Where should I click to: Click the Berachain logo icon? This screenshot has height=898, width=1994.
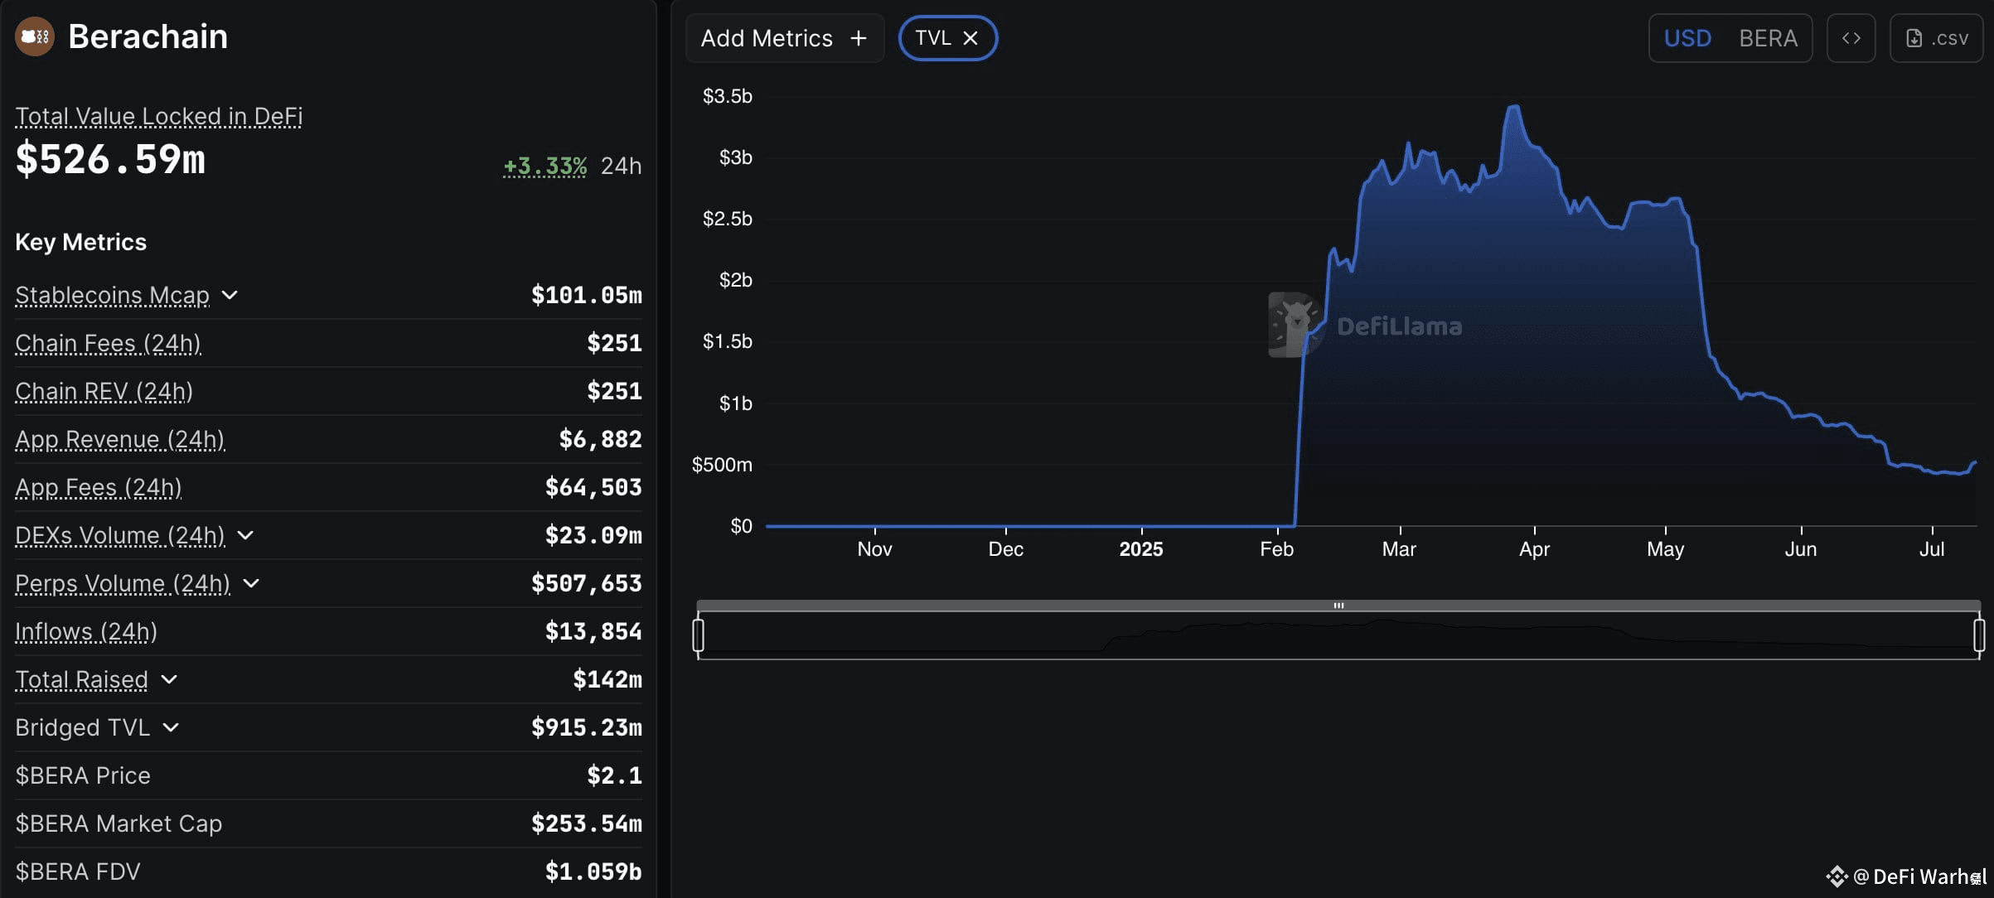pos(35,36)
